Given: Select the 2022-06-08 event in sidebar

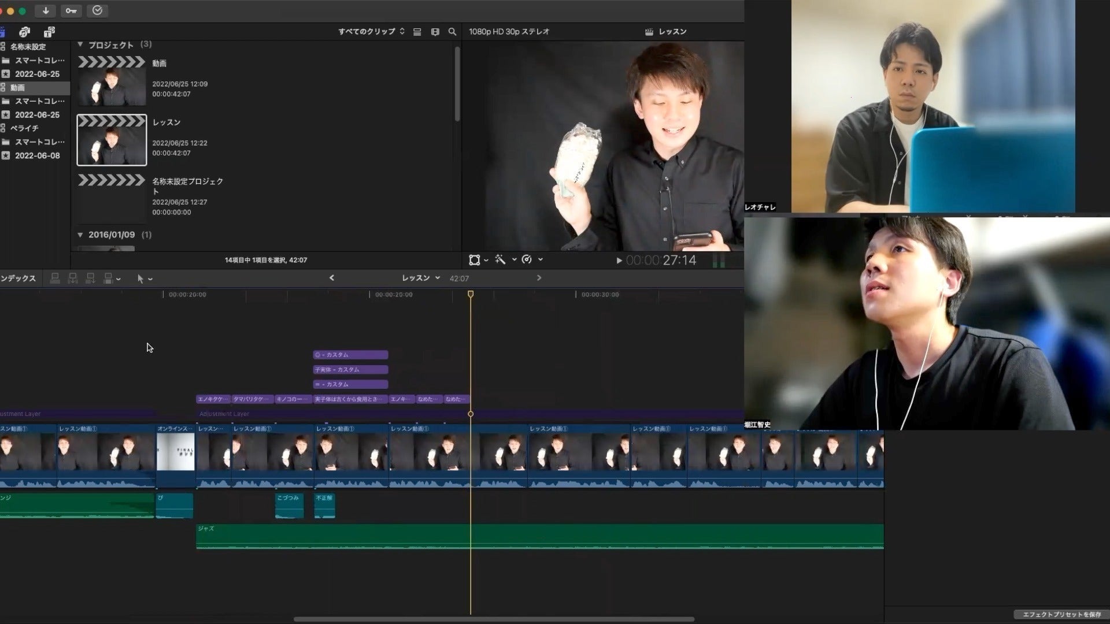Looking at the screenshot, I should pos(37,155).
